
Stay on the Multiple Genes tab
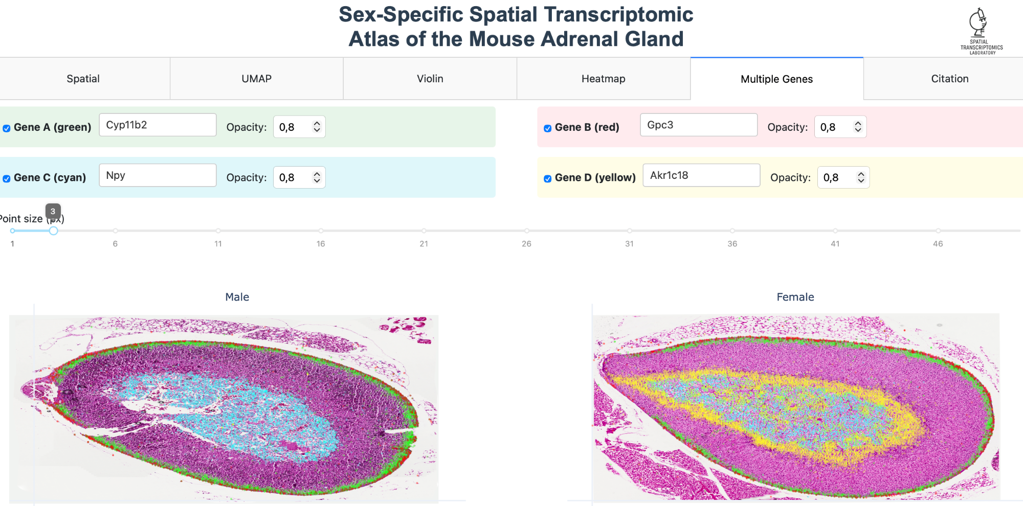click(x=776, y=78)
